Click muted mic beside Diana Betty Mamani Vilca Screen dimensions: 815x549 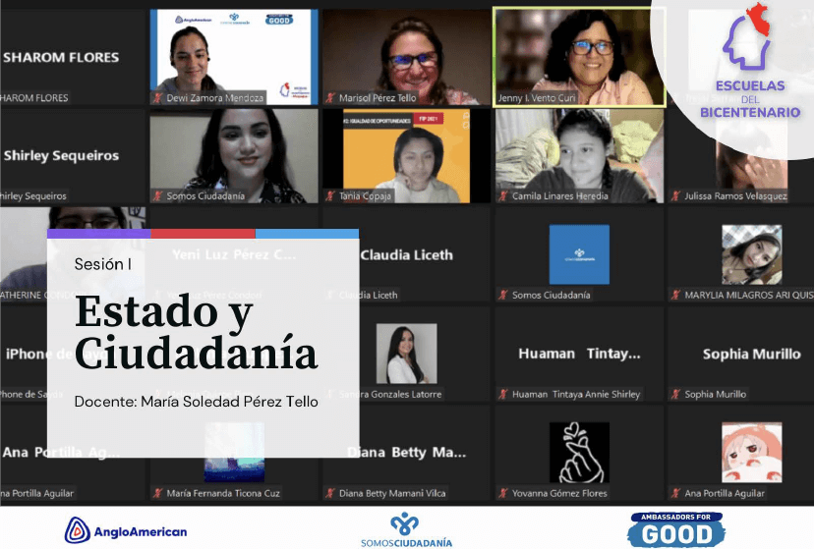click(x=330, y=493)
